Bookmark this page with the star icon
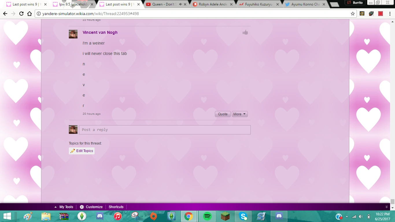The width and height of the screenshot is (395, 222). 353,14
